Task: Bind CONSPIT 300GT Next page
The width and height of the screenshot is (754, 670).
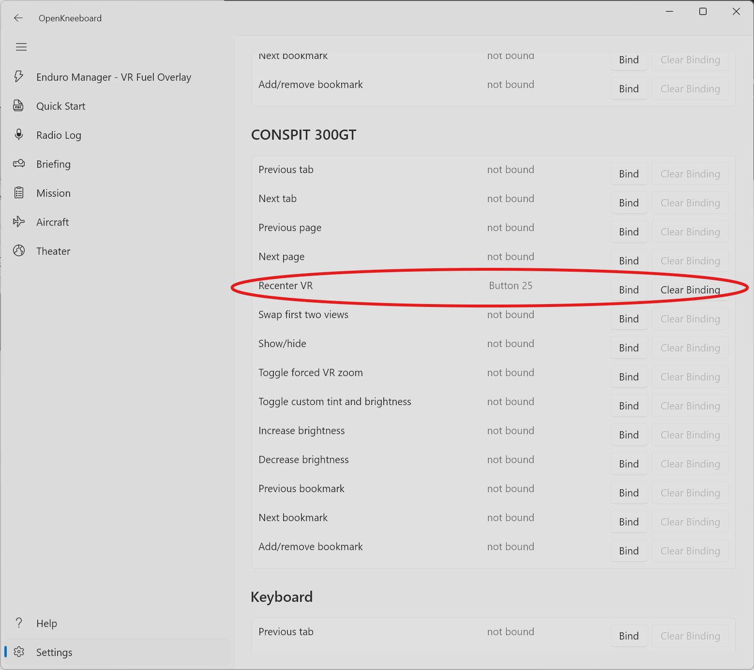Action: (629, 261)
